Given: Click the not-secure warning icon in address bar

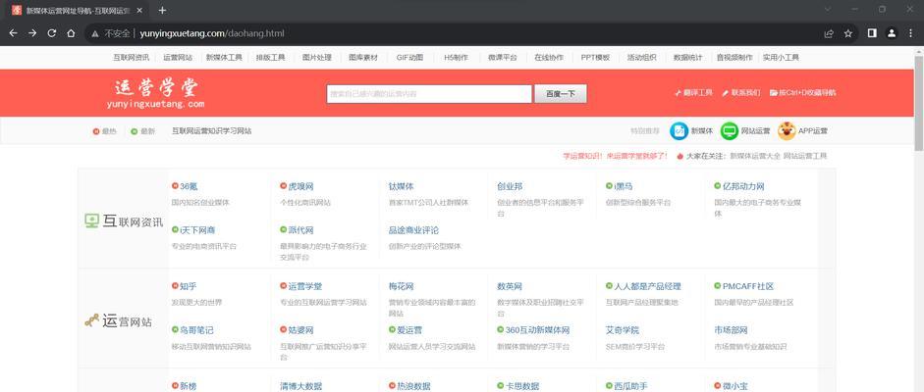Looking at the screenshot, I should pos(95,33).
